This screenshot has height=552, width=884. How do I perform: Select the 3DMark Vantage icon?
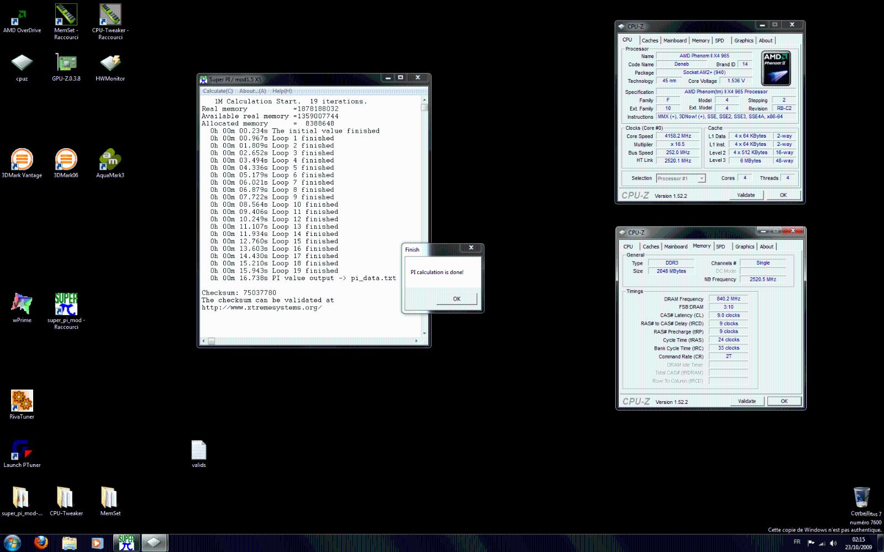coord(22,164)
